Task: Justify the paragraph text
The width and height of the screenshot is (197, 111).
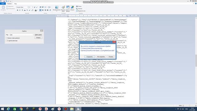Action: [x=48, y=10]
